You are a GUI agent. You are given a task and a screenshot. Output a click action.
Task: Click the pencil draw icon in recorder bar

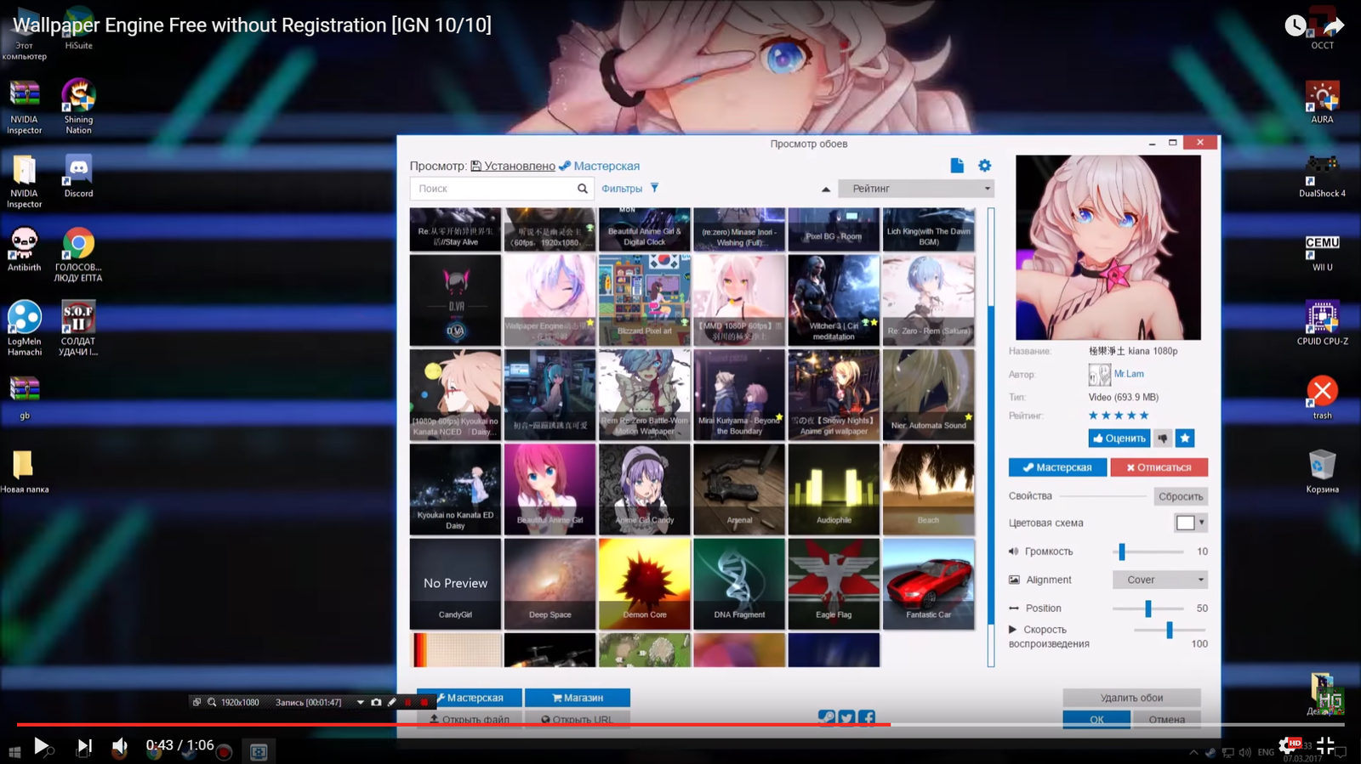click(392, 703)
